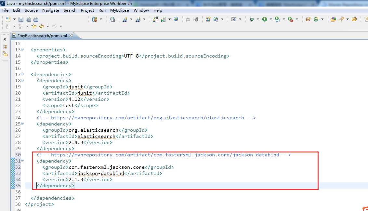This screenshot has height=211, width=368.
Task: Click the globe web browser icon
Action: point(176,19)
